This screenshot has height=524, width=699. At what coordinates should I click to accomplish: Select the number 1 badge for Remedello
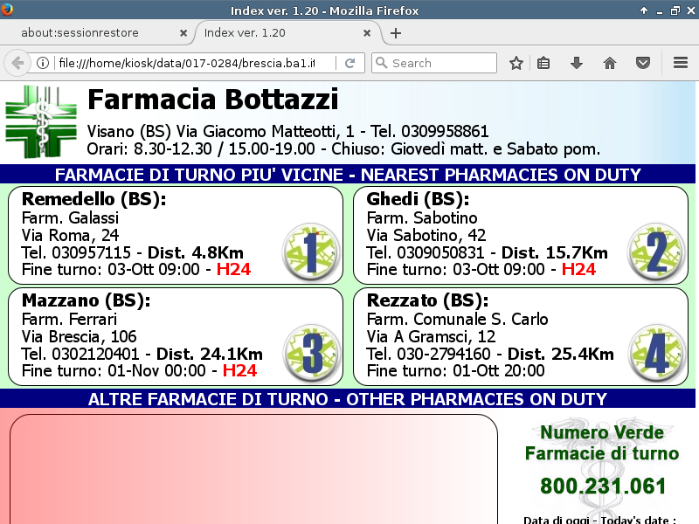point(310,251)
